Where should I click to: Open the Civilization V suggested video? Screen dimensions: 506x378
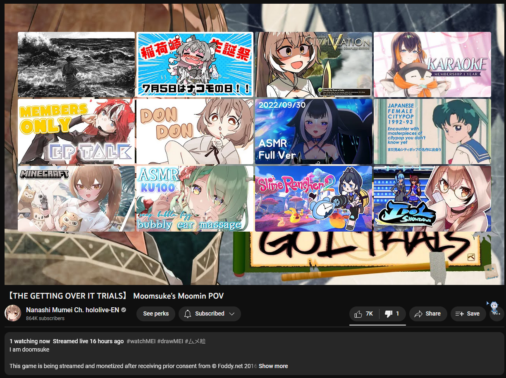(313, 65)
